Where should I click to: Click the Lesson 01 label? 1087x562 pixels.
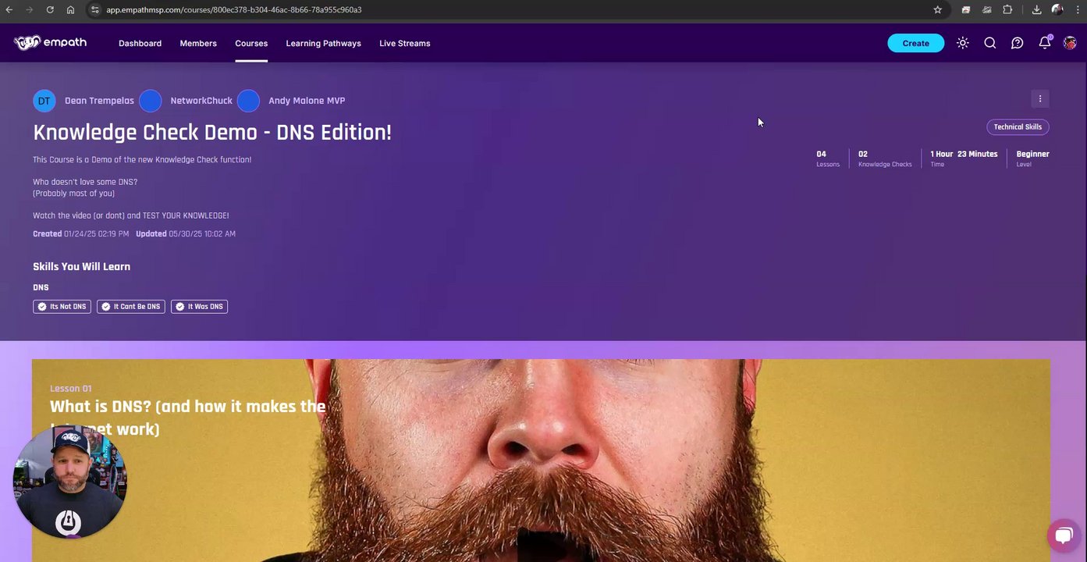coord(70,388)
